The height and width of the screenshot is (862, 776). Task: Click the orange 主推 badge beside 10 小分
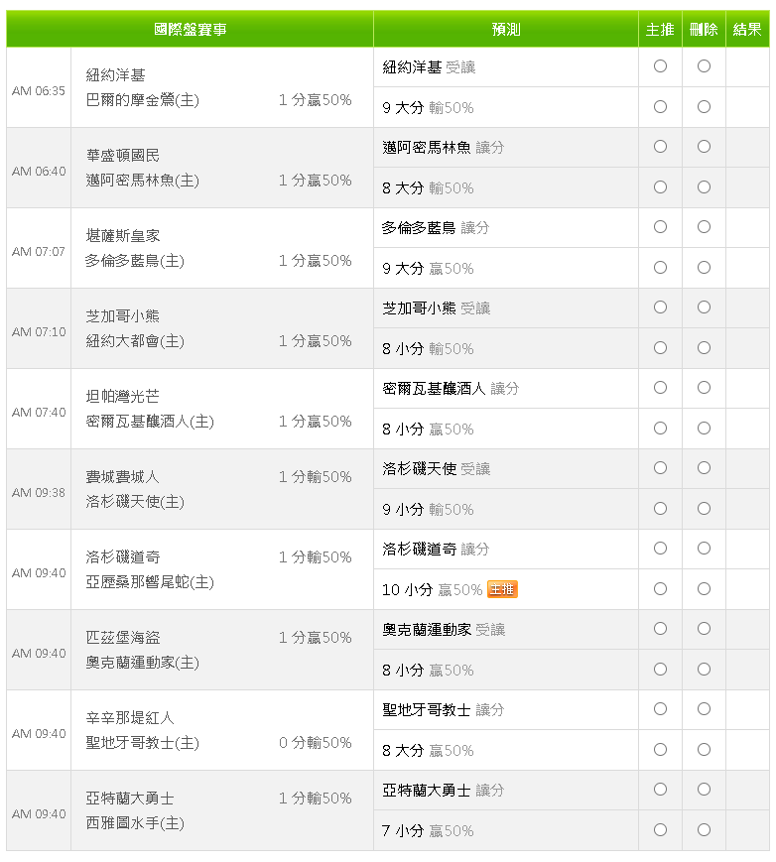[x=502, y=589]
